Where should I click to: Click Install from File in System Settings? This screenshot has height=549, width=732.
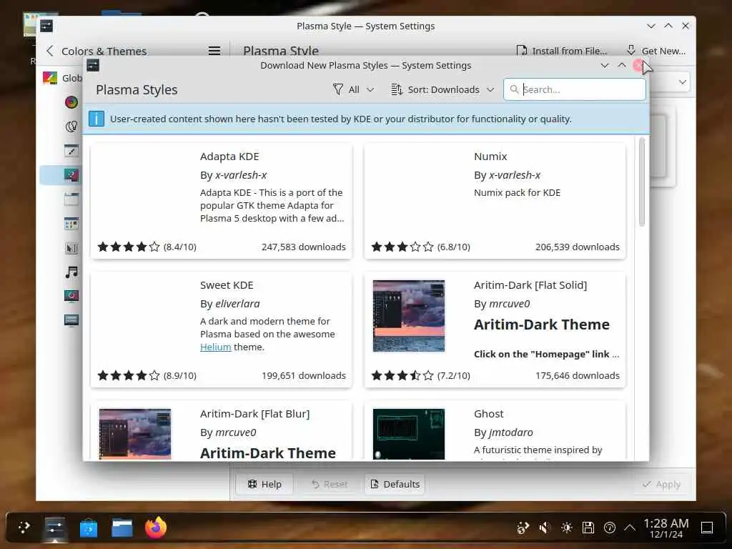(x=562, y=51)
